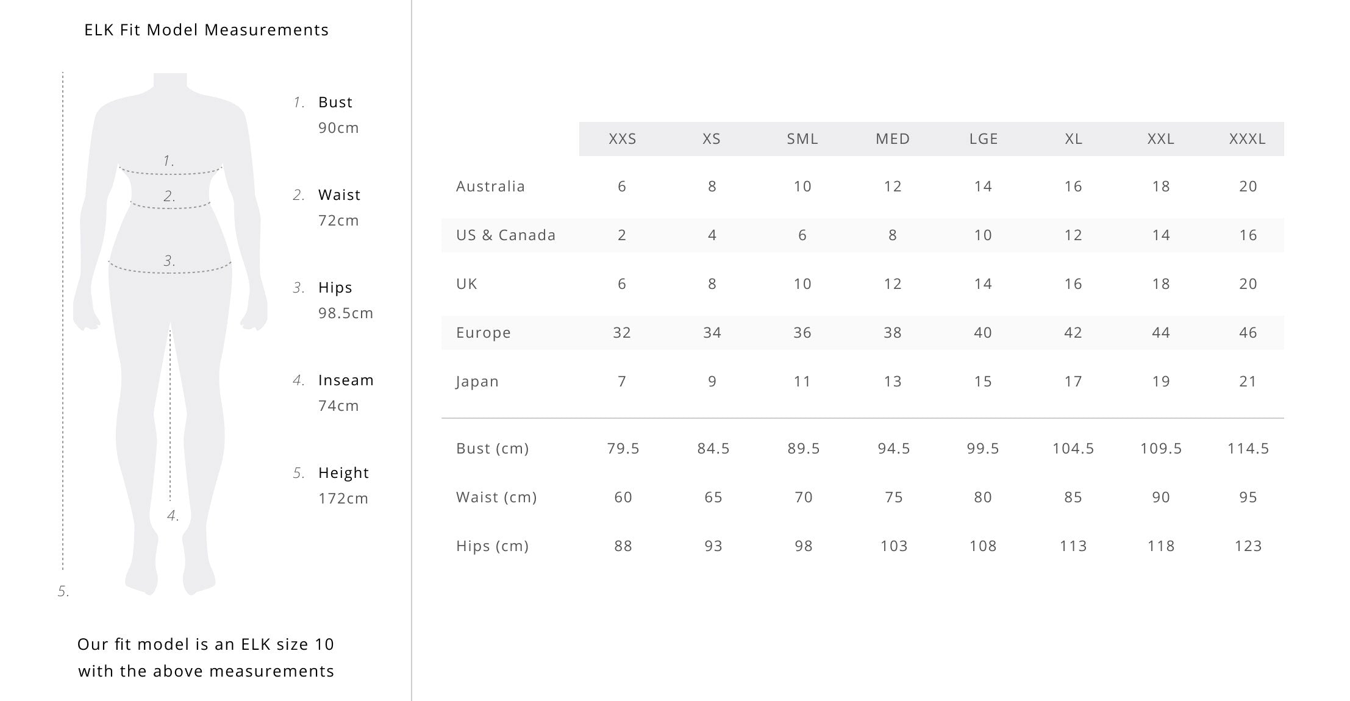
Task: Click the US & Canada row label
Action: (505, 235)
